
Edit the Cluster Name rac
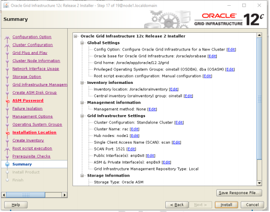134,129
